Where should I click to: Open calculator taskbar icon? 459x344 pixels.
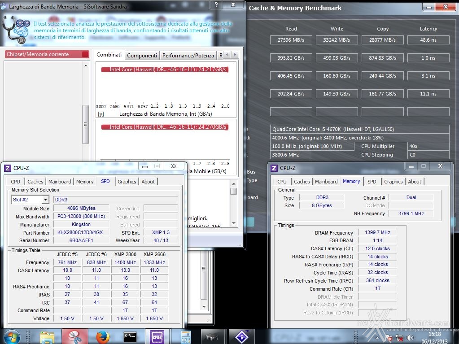pos(186,337)
